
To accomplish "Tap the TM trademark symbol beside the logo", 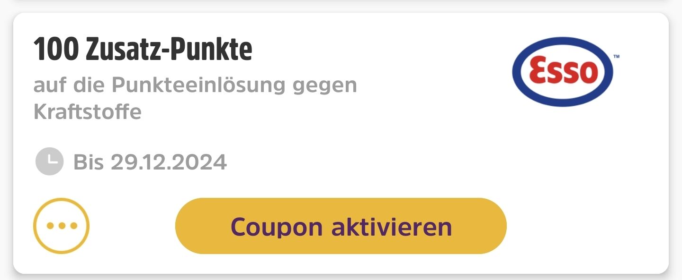I will coord(616,57).
